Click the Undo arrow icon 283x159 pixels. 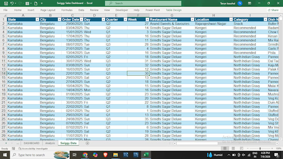12,3
